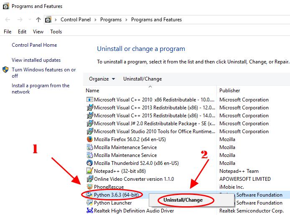The height and width of the screenshot is (215, 290).
Task: Click the Visual Studio 2010 Tools icon
Action: point(90,132)
